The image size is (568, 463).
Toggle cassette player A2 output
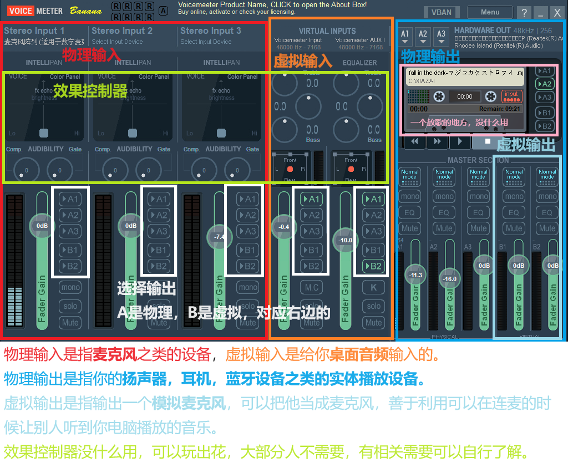pyautogui.click(x=544, y=84)
